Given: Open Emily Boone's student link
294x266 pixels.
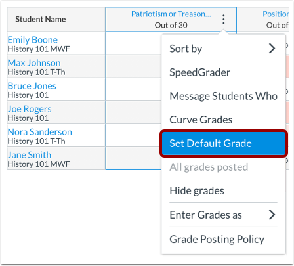Looking at the screenshot, I should [33, 40].
